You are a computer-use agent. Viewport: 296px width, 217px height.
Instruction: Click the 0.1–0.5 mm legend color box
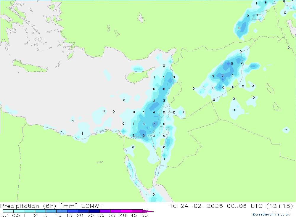[x=8, y=211]
